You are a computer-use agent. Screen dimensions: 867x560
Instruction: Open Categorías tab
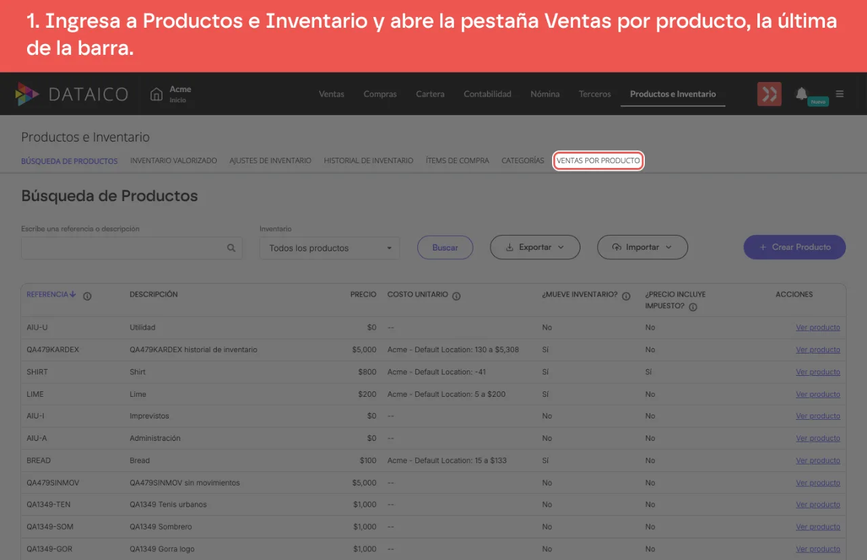[523, 161]
